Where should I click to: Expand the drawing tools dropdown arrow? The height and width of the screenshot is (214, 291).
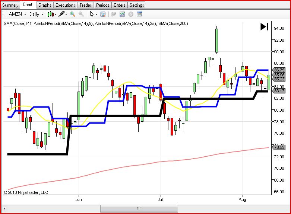click(66, 14)
